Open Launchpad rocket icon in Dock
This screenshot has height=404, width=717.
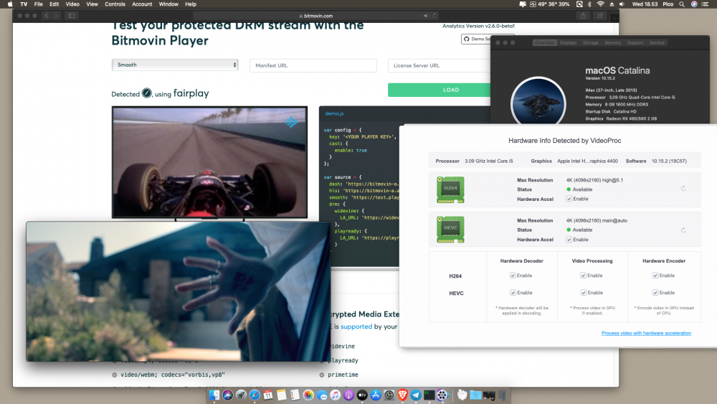coord(241,395)
